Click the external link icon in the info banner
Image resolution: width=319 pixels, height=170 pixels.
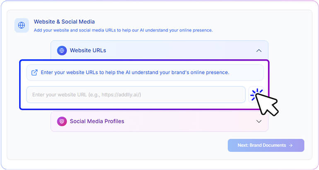(34, 73)
